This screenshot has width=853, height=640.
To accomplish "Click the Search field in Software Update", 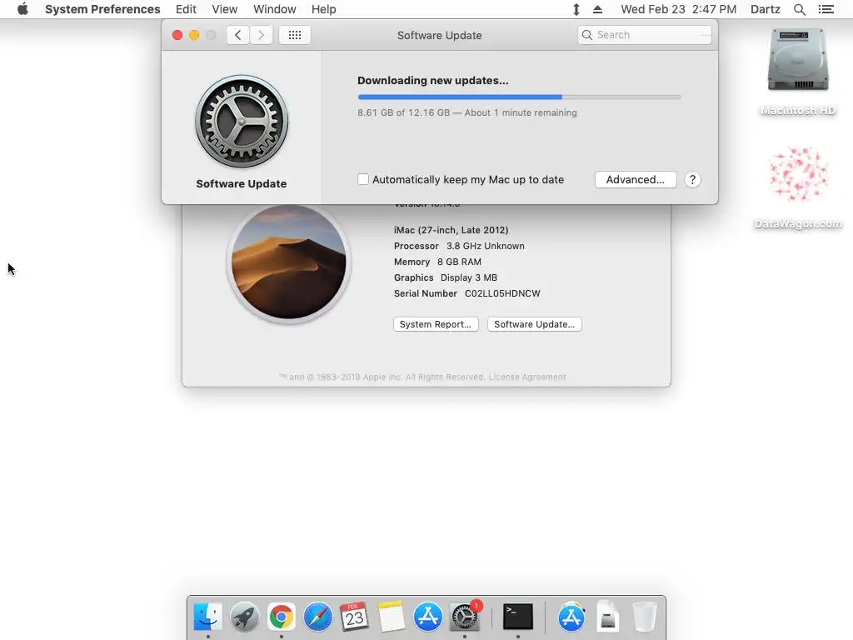I will pyautogui.click(x=644, y=35).
